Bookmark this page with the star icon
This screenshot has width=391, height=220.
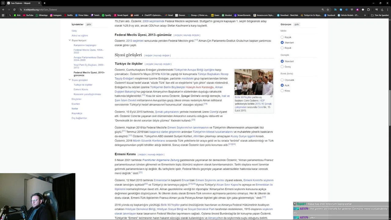pyautogui.click(x=328, y=9)
